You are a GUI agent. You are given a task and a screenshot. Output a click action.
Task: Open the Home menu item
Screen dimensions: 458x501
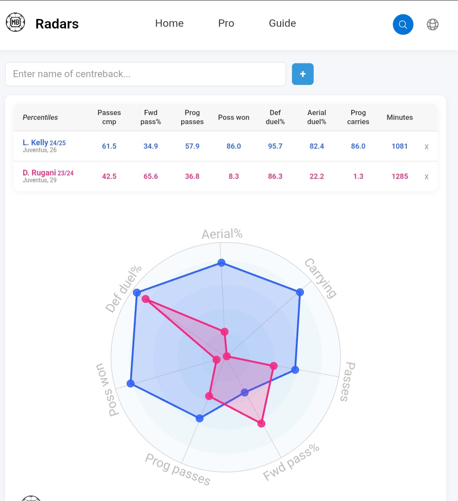pyautogui.click(x=169, y=23)
